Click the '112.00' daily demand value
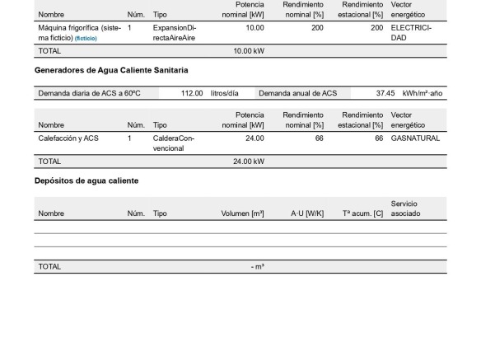 click(192, 93)
